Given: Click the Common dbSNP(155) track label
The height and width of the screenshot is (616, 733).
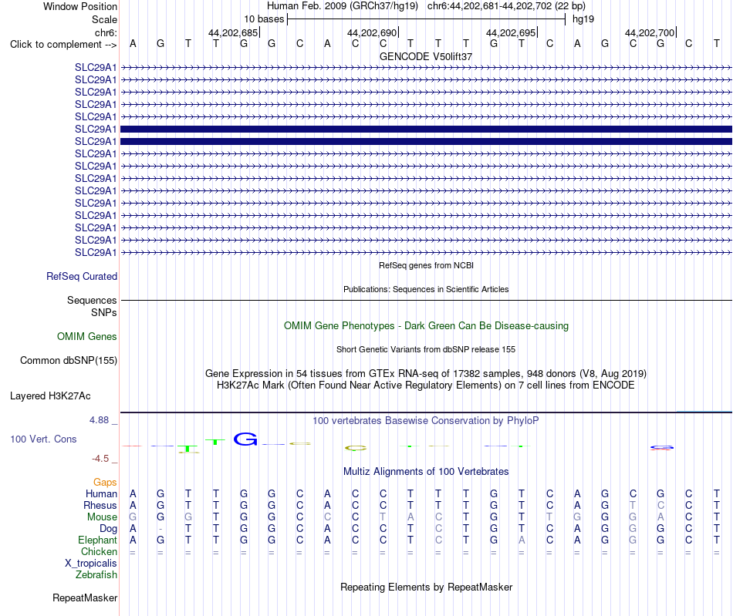Looking at the screenshot, I should 69,361.
